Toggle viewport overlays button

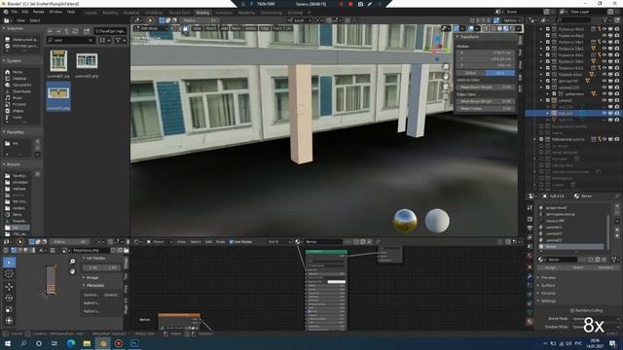click(x=471, y=28)
